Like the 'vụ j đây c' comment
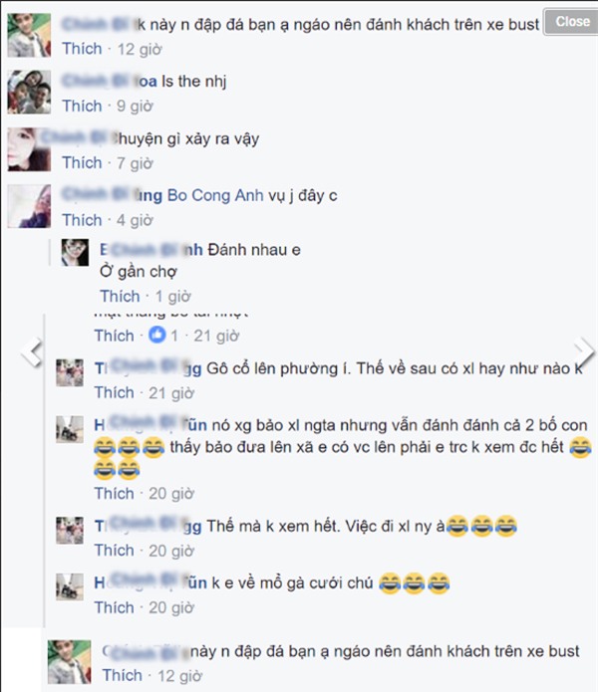The height and width of the screenshot is (692, 598). (x=82, y=220)
